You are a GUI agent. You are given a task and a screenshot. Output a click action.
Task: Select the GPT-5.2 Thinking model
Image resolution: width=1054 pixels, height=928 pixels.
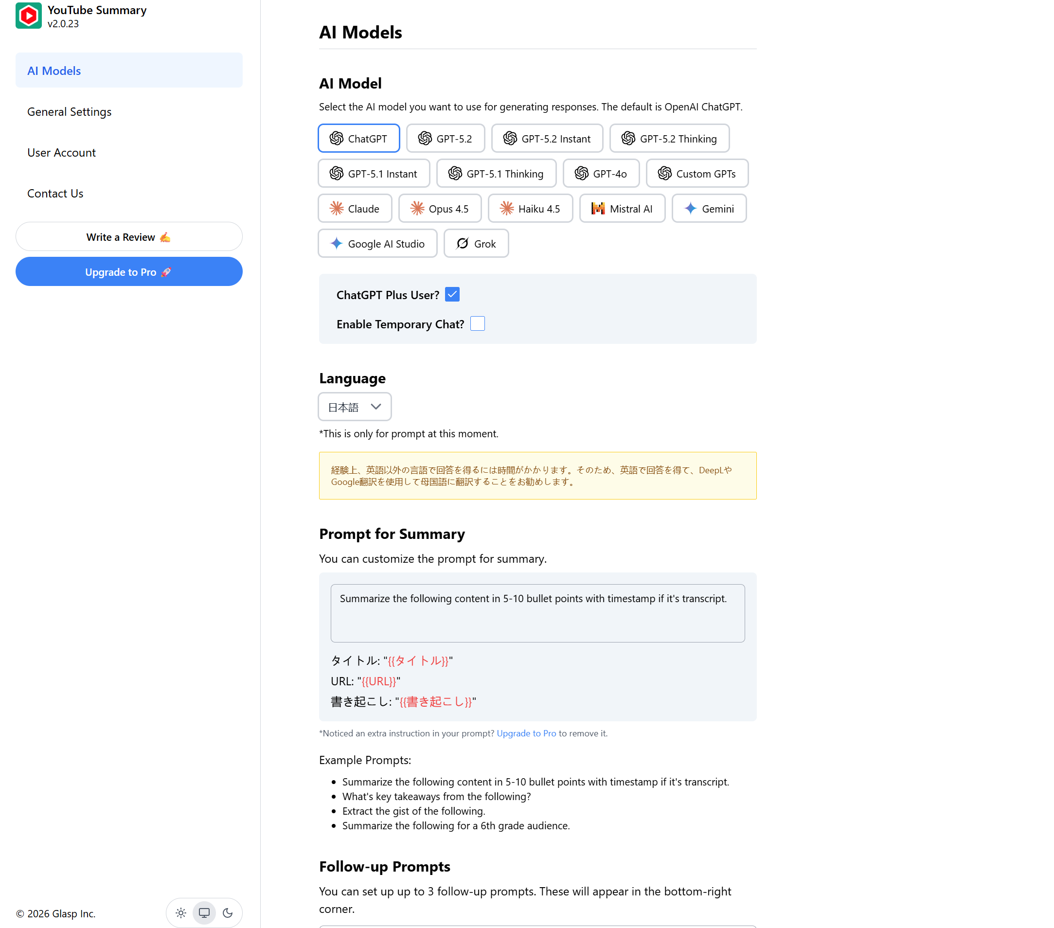(669, 138)
